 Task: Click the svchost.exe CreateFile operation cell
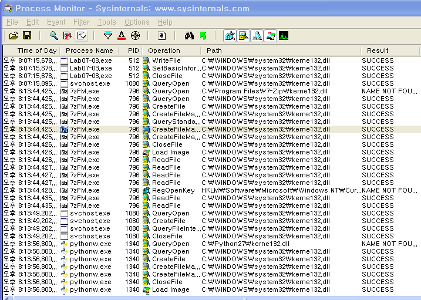pos(169,221)
